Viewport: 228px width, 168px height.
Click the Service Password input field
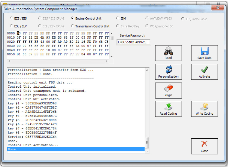(x=133, y=42)
